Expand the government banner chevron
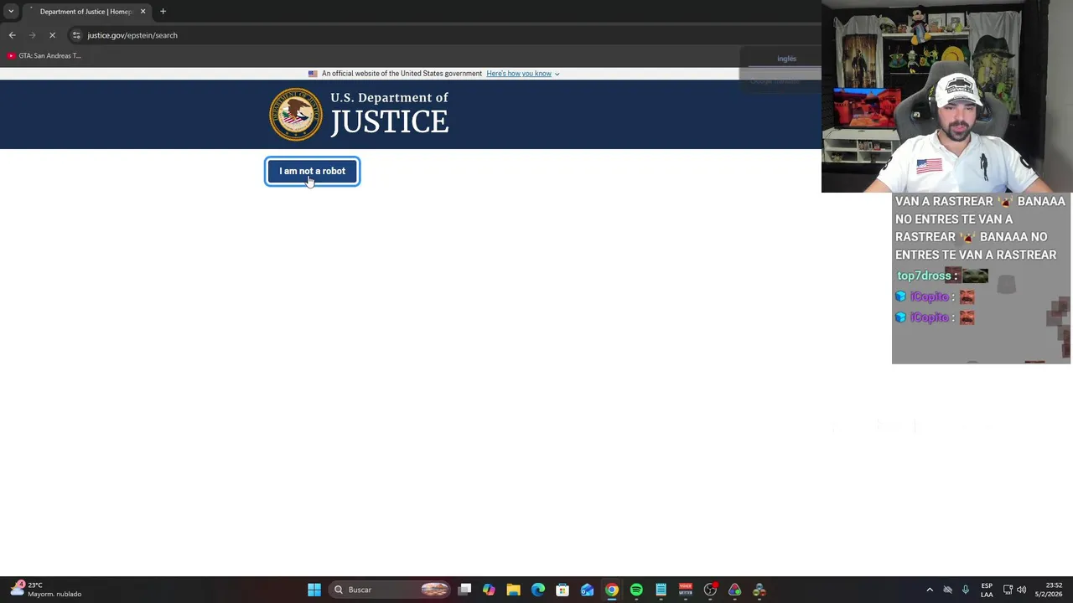Image resolution: width=1073 pixels, height=603 pixels. pos(557,74)
